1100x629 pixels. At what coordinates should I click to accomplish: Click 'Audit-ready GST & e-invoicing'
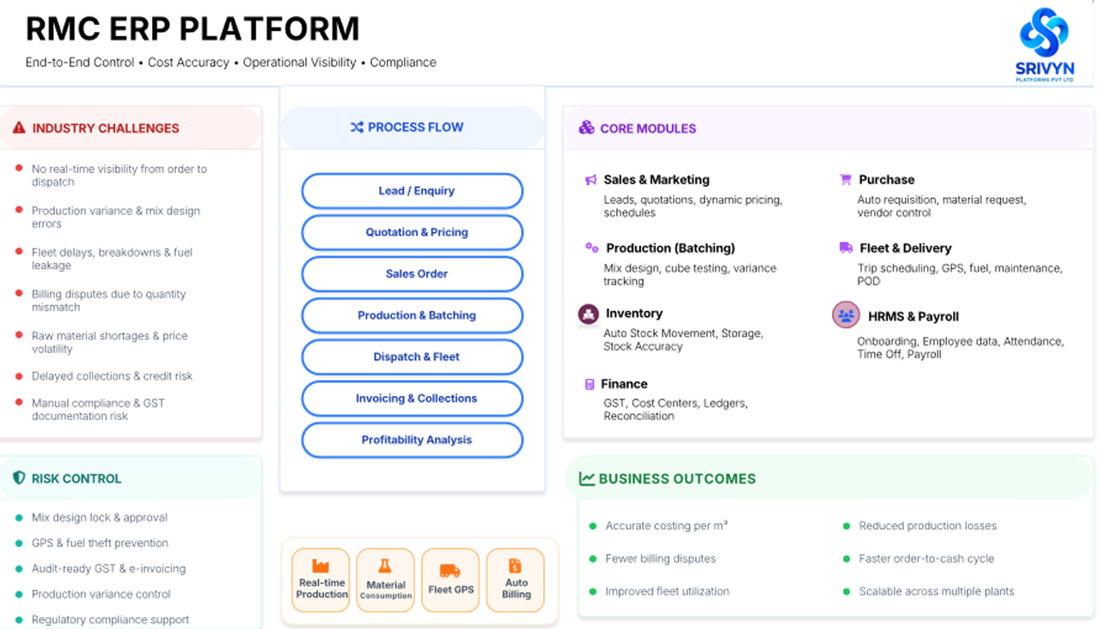109,569
